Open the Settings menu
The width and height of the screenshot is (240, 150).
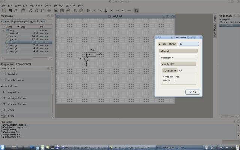click(x=58, y=6)
